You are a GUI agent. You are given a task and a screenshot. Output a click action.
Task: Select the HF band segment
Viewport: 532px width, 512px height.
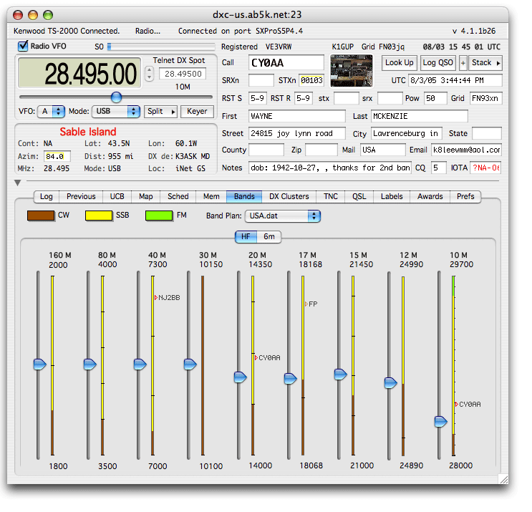(x=247, y=236)
